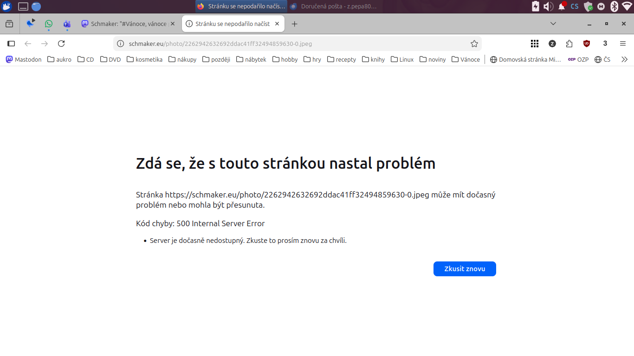Image resolution: width=634 pixels, height=356 pixels.
Task: Toggle the sidebar panel button
Action: (x=12, y=44)
